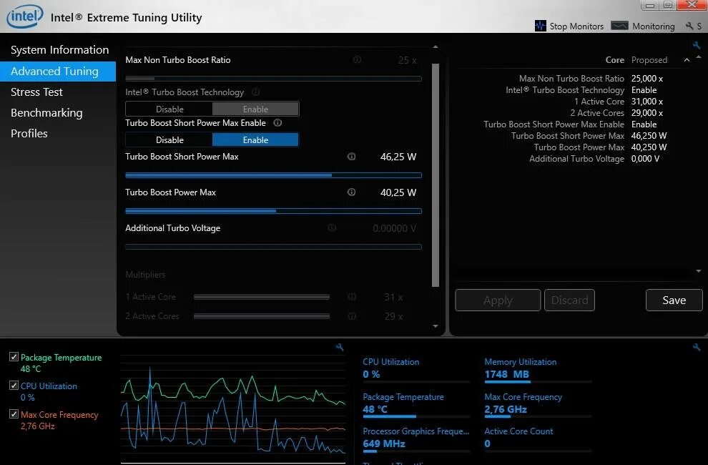Click the Proposed column header
This screenshot has height=465, width=708.
[x=649, y=59]
